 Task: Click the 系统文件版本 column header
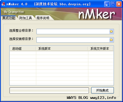pyautogui.click(x=101, y=49)
